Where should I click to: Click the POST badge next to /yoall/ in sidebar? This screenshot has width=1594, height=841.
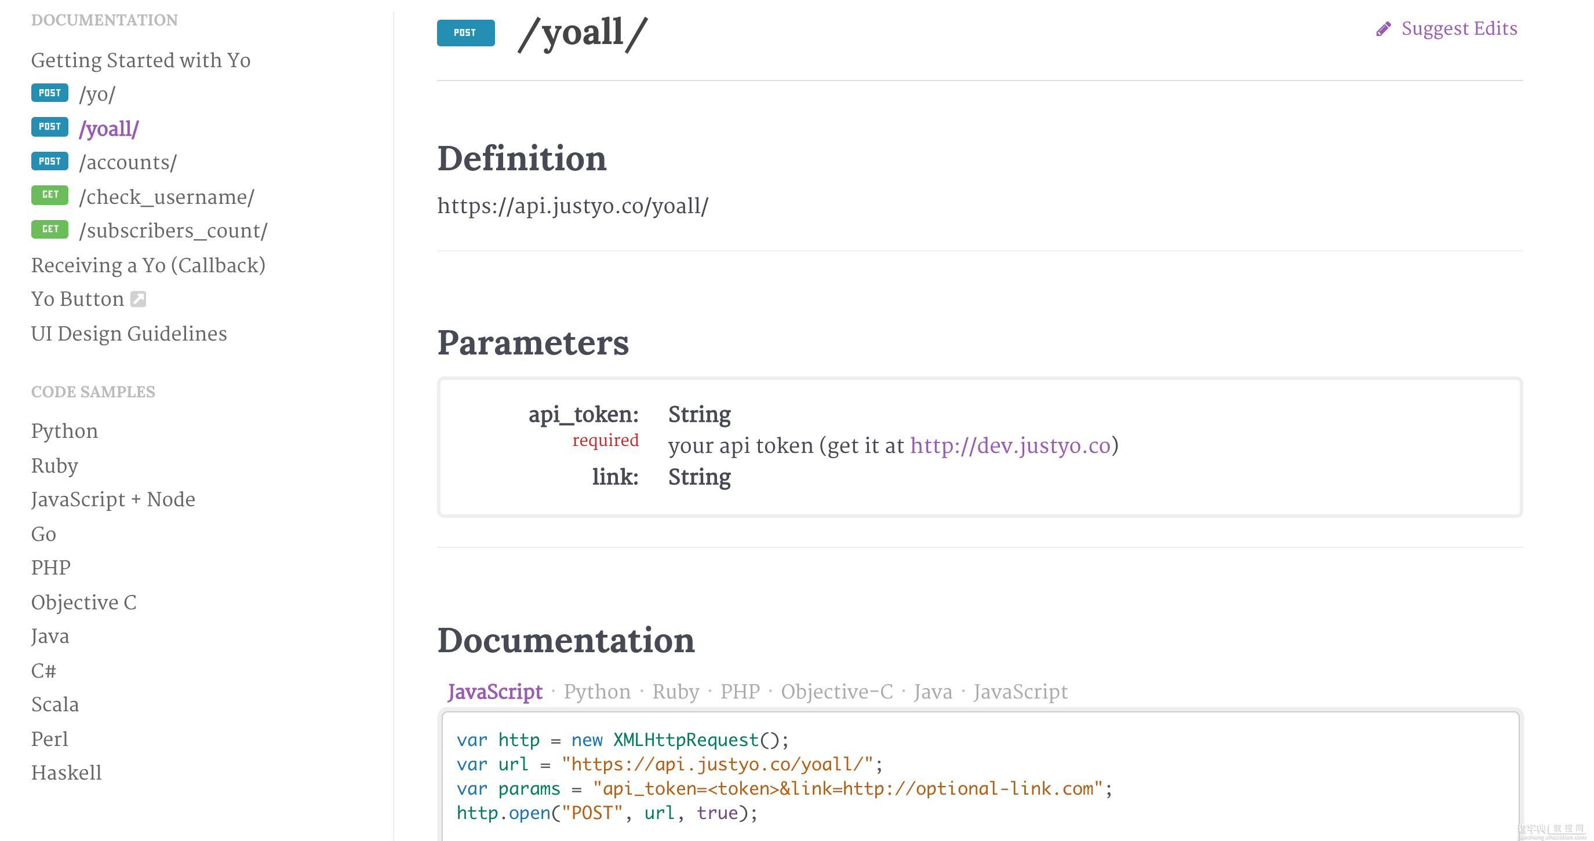point(50,127)
